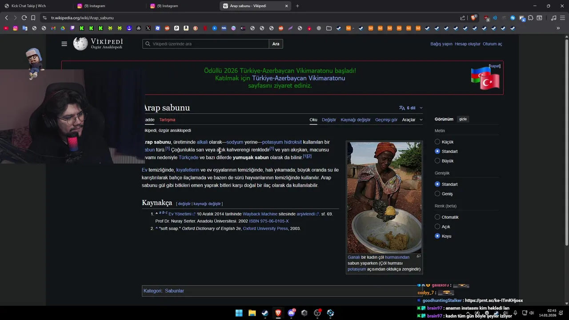Open the new tab plus button
Viewport: 569px width, 320px height.
pyautogui.click(x=297, y=6)
